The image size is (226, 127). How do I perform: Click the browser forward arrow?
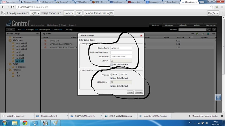(8, 7)
